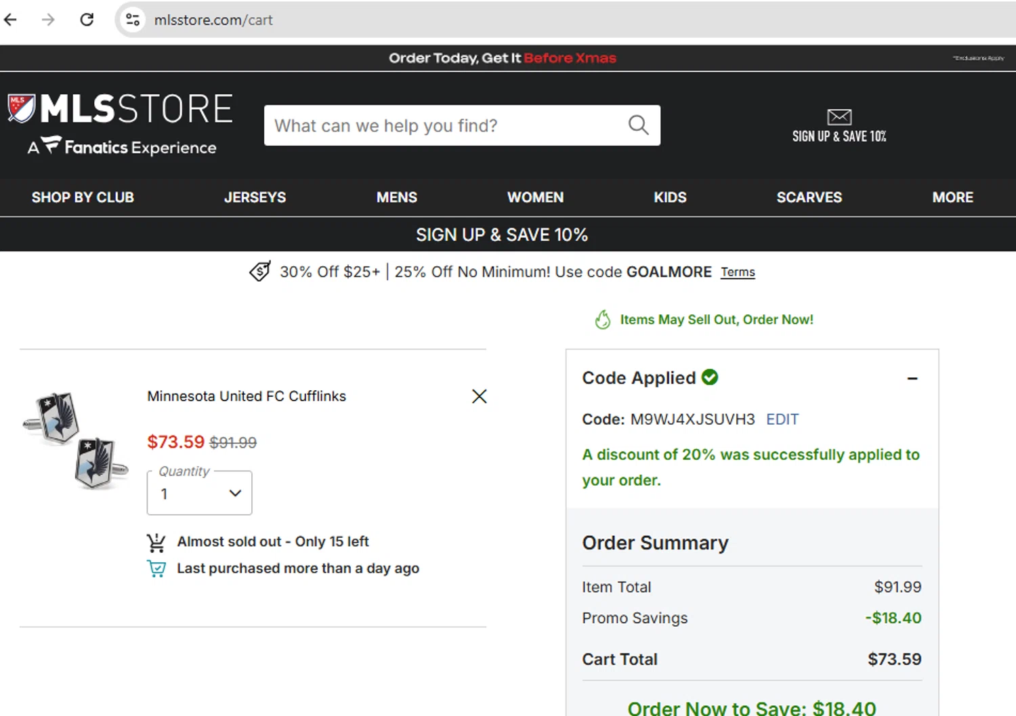Open SHOP BY CLUB menu

(x=83, y=198)
